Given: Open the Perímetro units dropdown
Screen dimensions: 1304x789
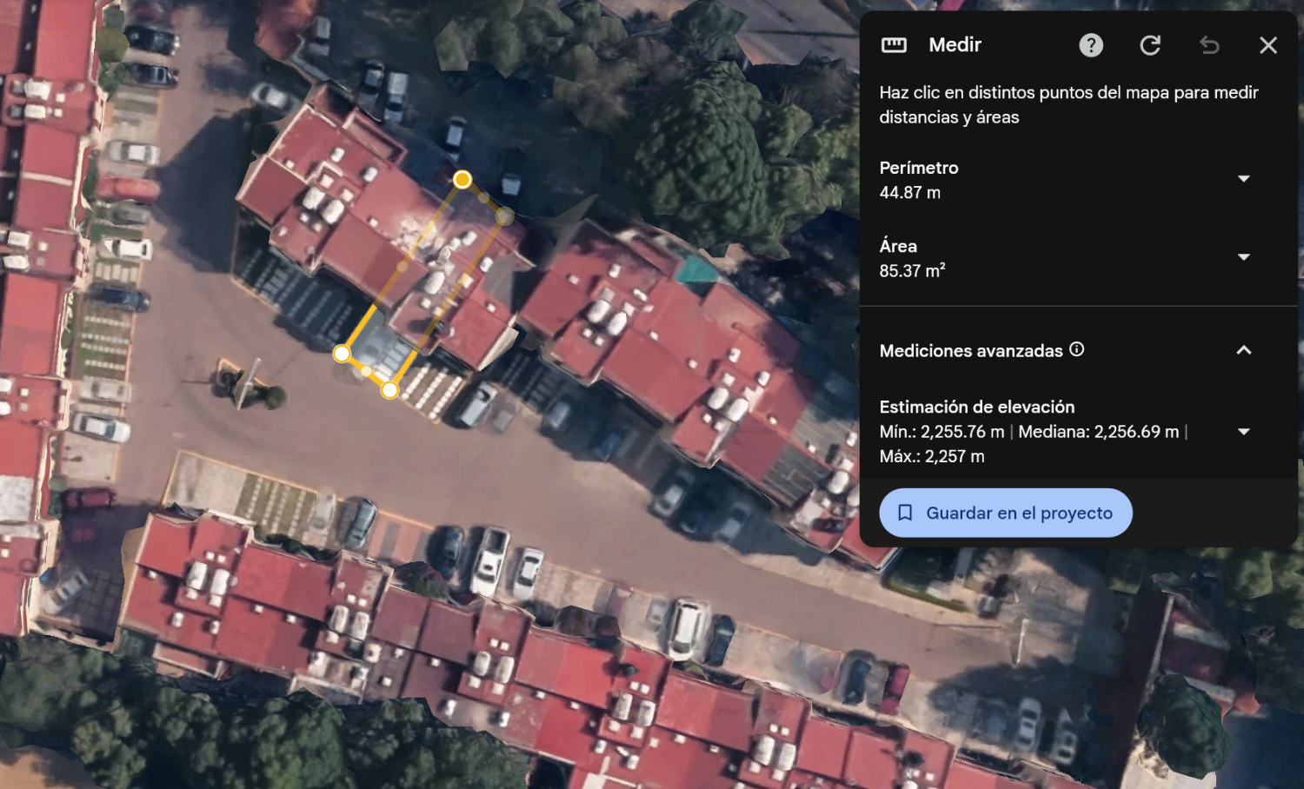Looking at the screenshot, I should click(1244, 179).
